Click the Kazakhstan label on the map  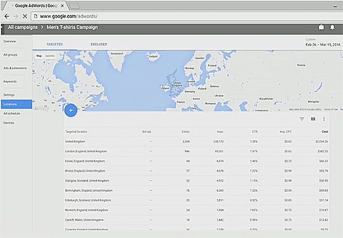click(266, 98)
